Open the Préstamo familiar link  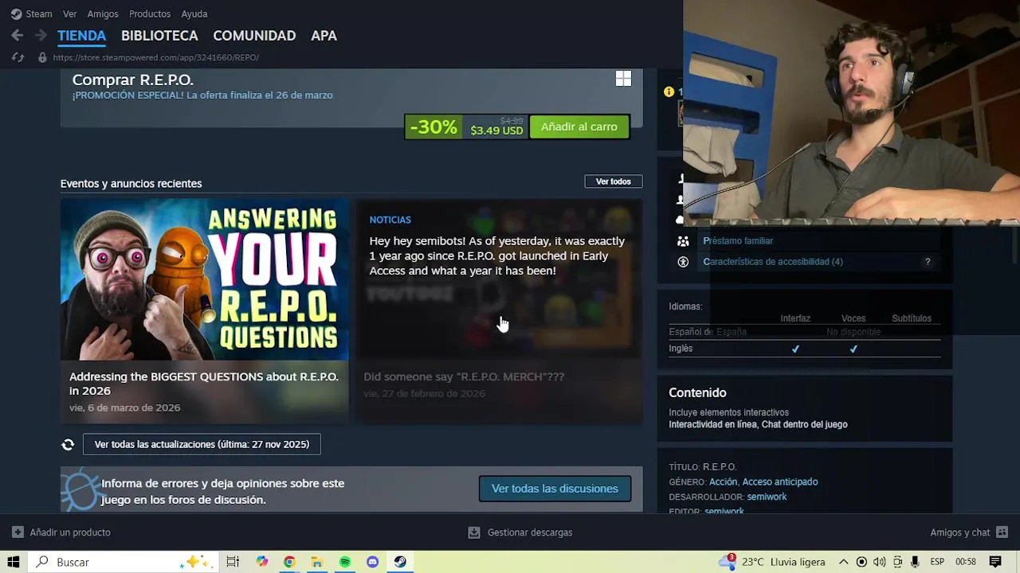click(738, 241)
